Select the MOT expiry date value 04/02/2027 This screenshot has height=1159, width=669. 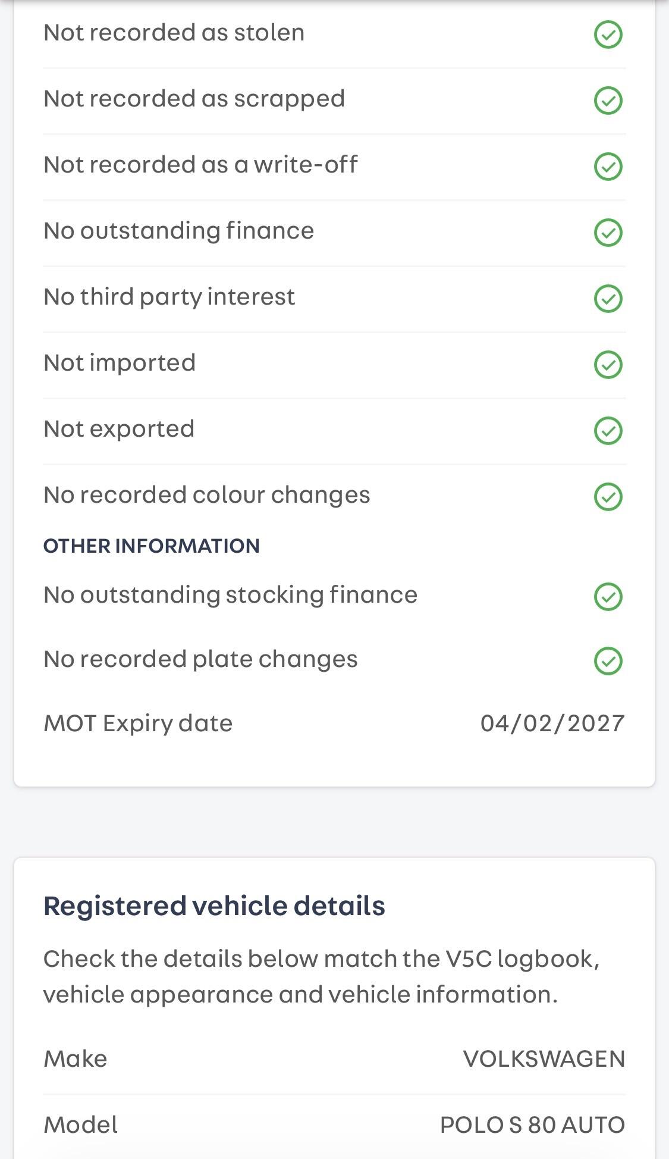(552, 723)
